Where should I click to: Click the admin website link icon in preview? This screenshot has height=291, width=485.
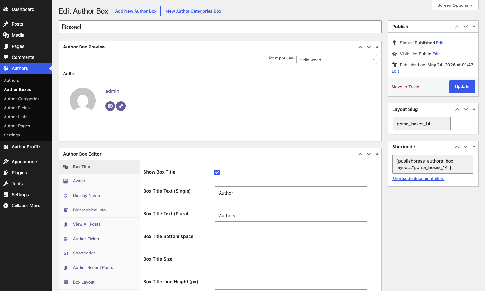(121, 106)
